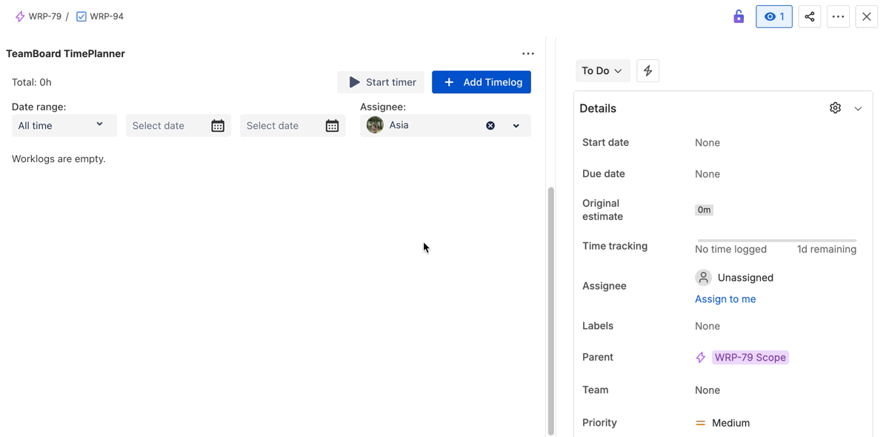Open the WRP-79 Scope parent issue
Image resolution: width=889 pixels, height=437 pixels.
tap(750, 357)
